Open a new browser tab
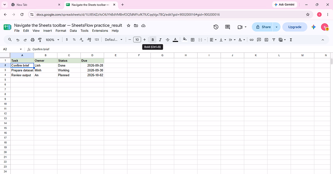The height and width of the screenshot is (174, 333). [123, 5]
